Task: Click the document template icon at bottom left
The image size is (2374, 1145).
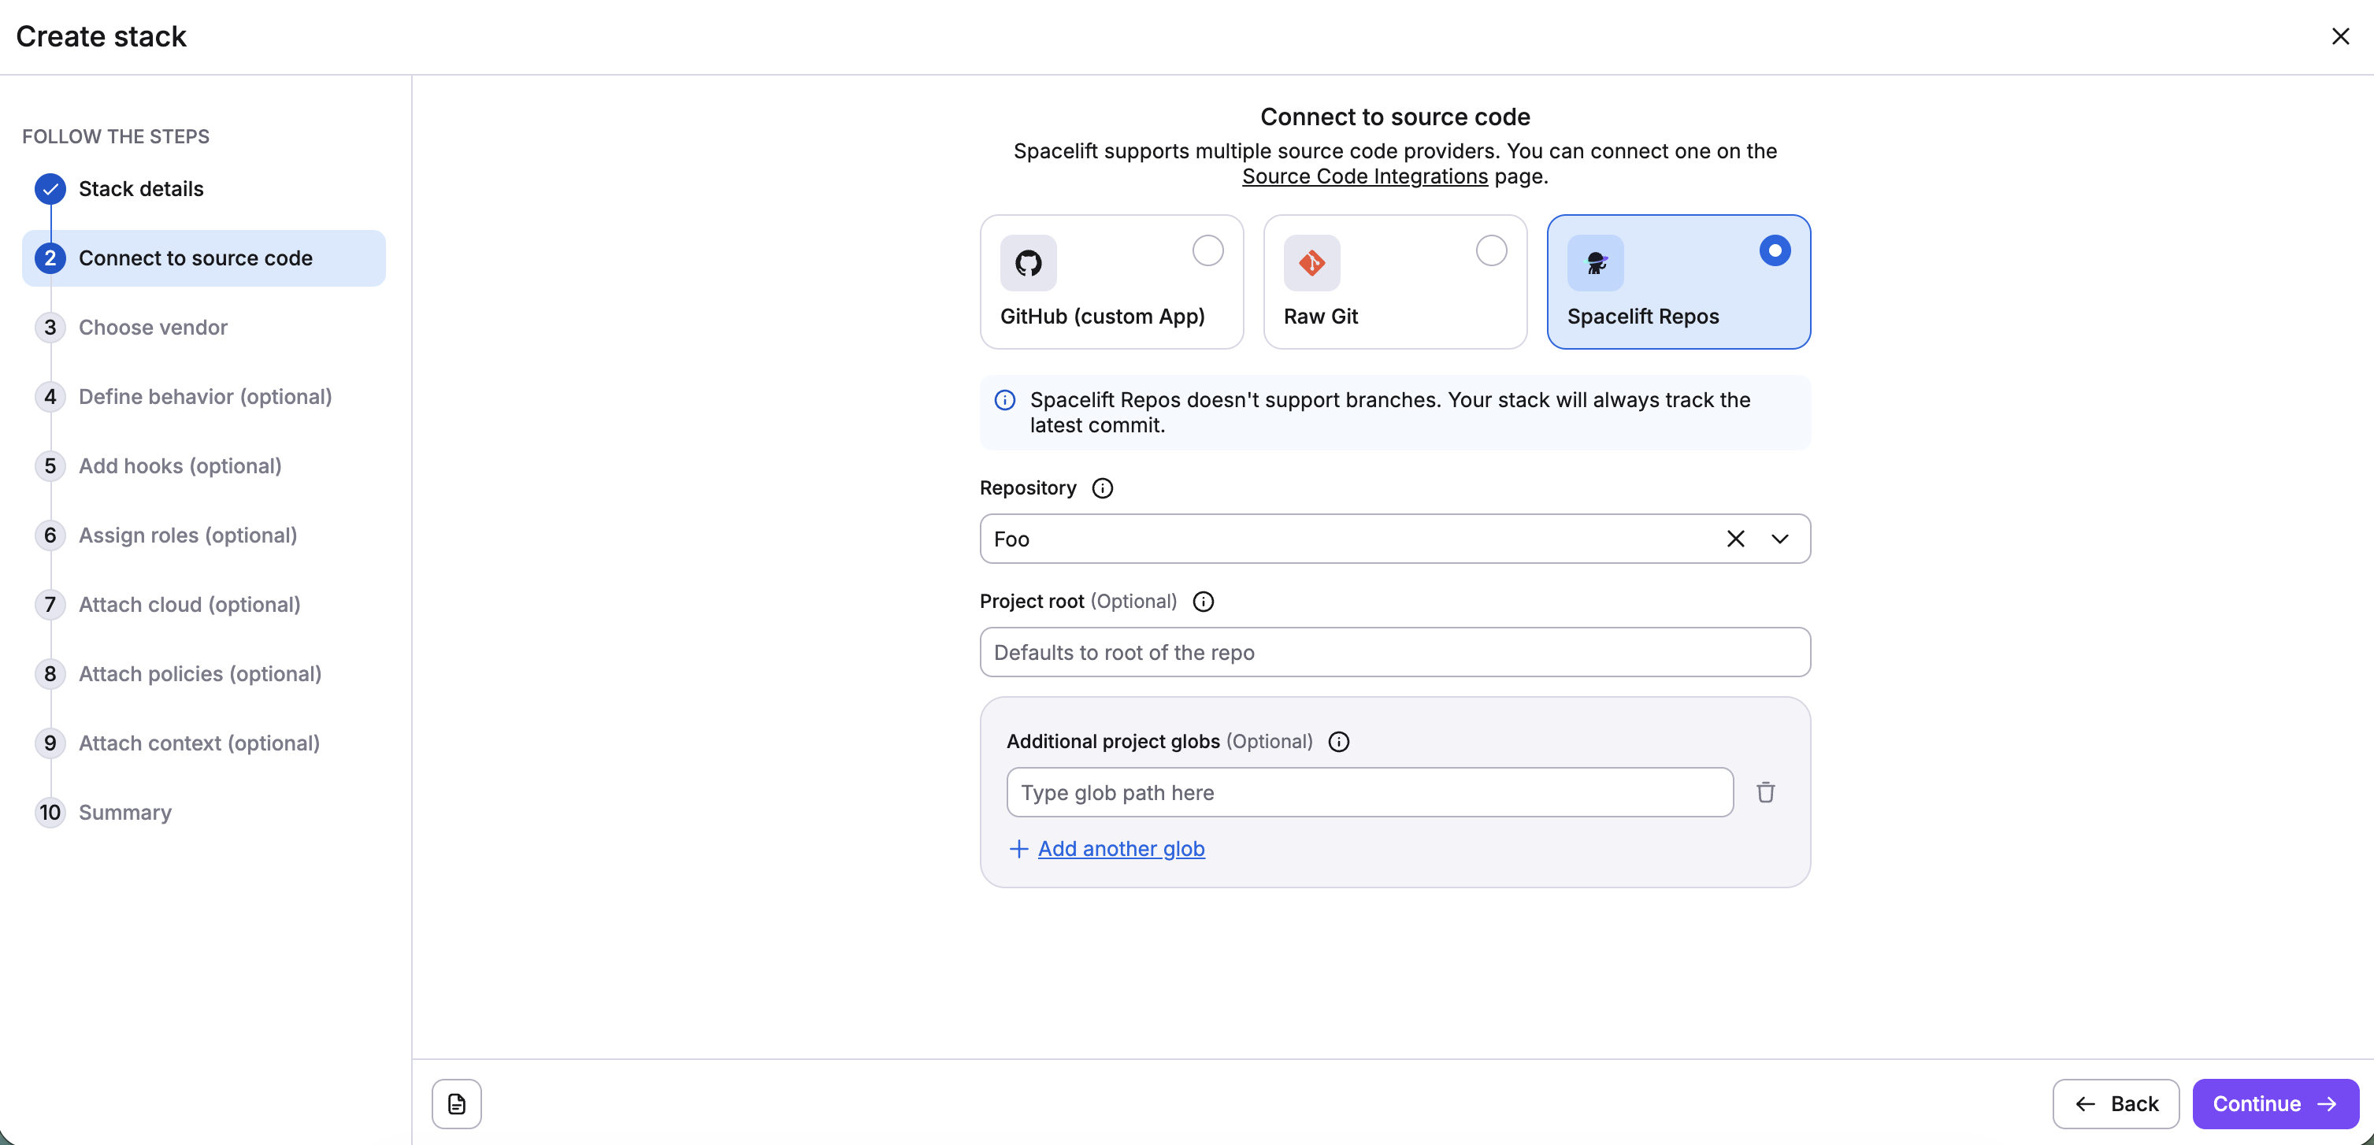Action: point(456,1102)
